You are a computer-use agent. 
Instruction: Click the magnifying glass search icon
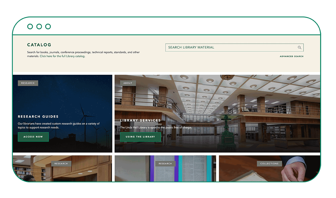point(299,47)
